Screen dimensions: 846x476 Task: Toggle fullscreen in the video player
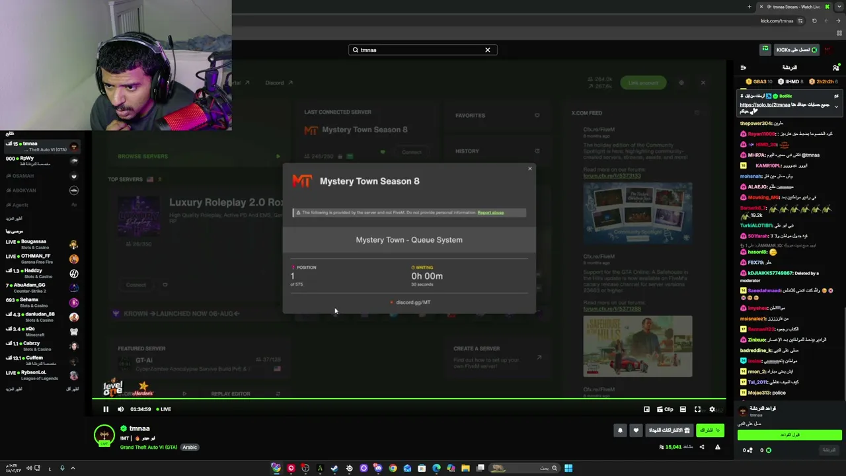[697, 409]
